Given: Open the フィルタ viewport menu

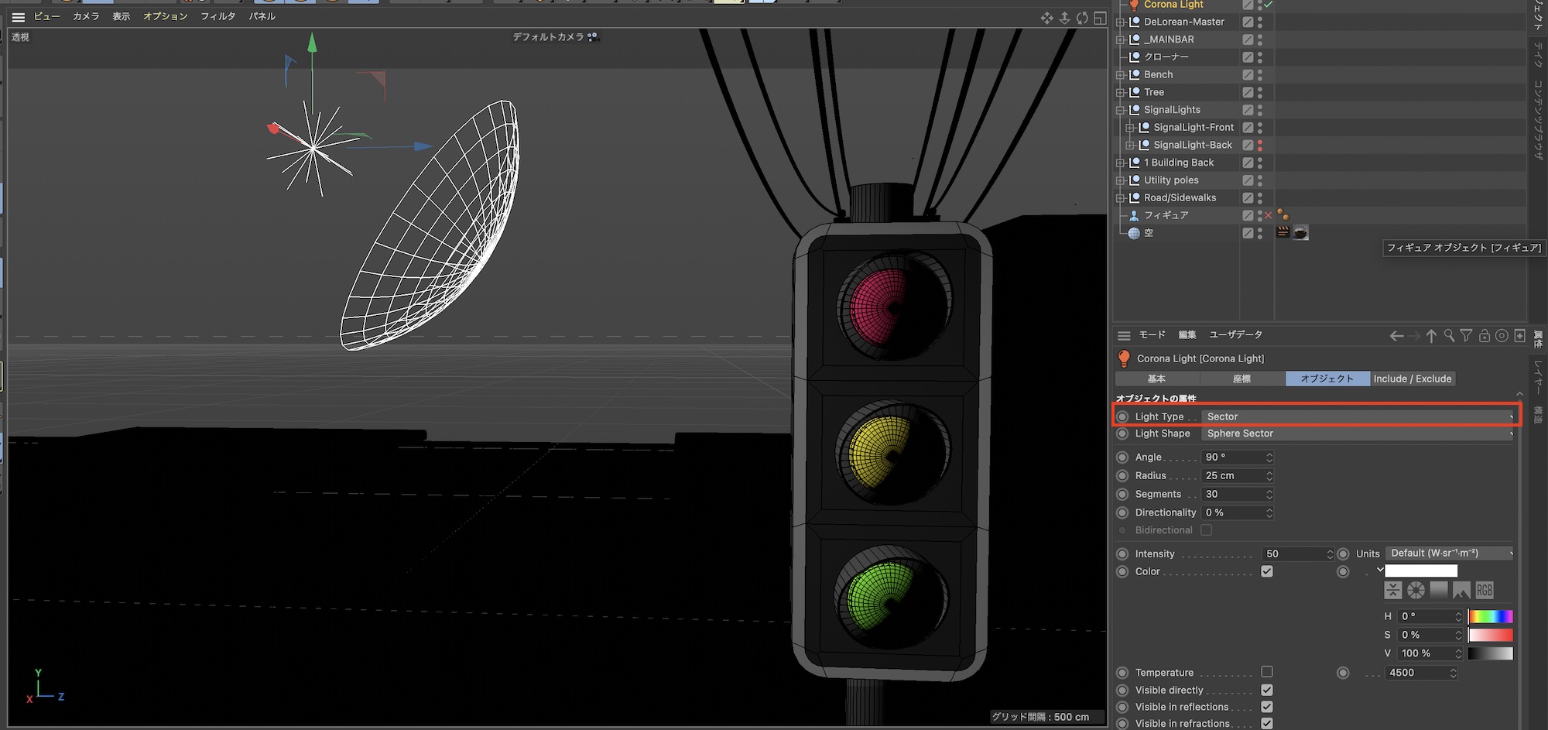Looking at the screenshot, I should (217, 16).
